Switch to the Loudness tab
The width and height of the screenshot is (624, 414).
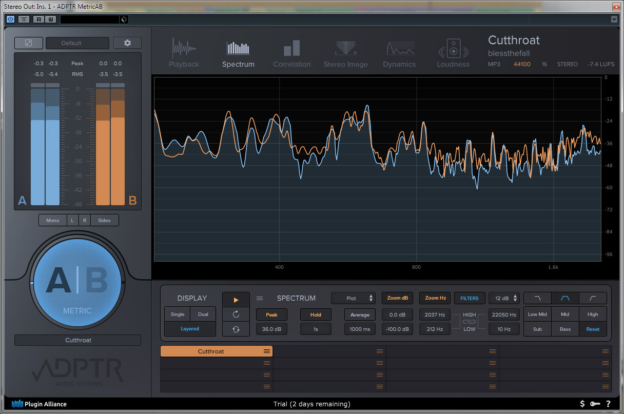[453, 53]
